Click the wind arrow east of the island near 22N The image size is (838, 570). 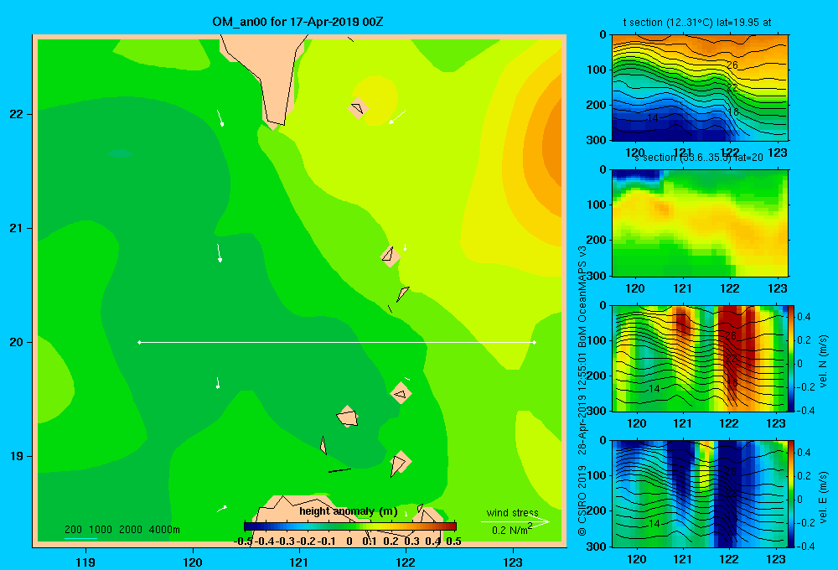point(397,117)
